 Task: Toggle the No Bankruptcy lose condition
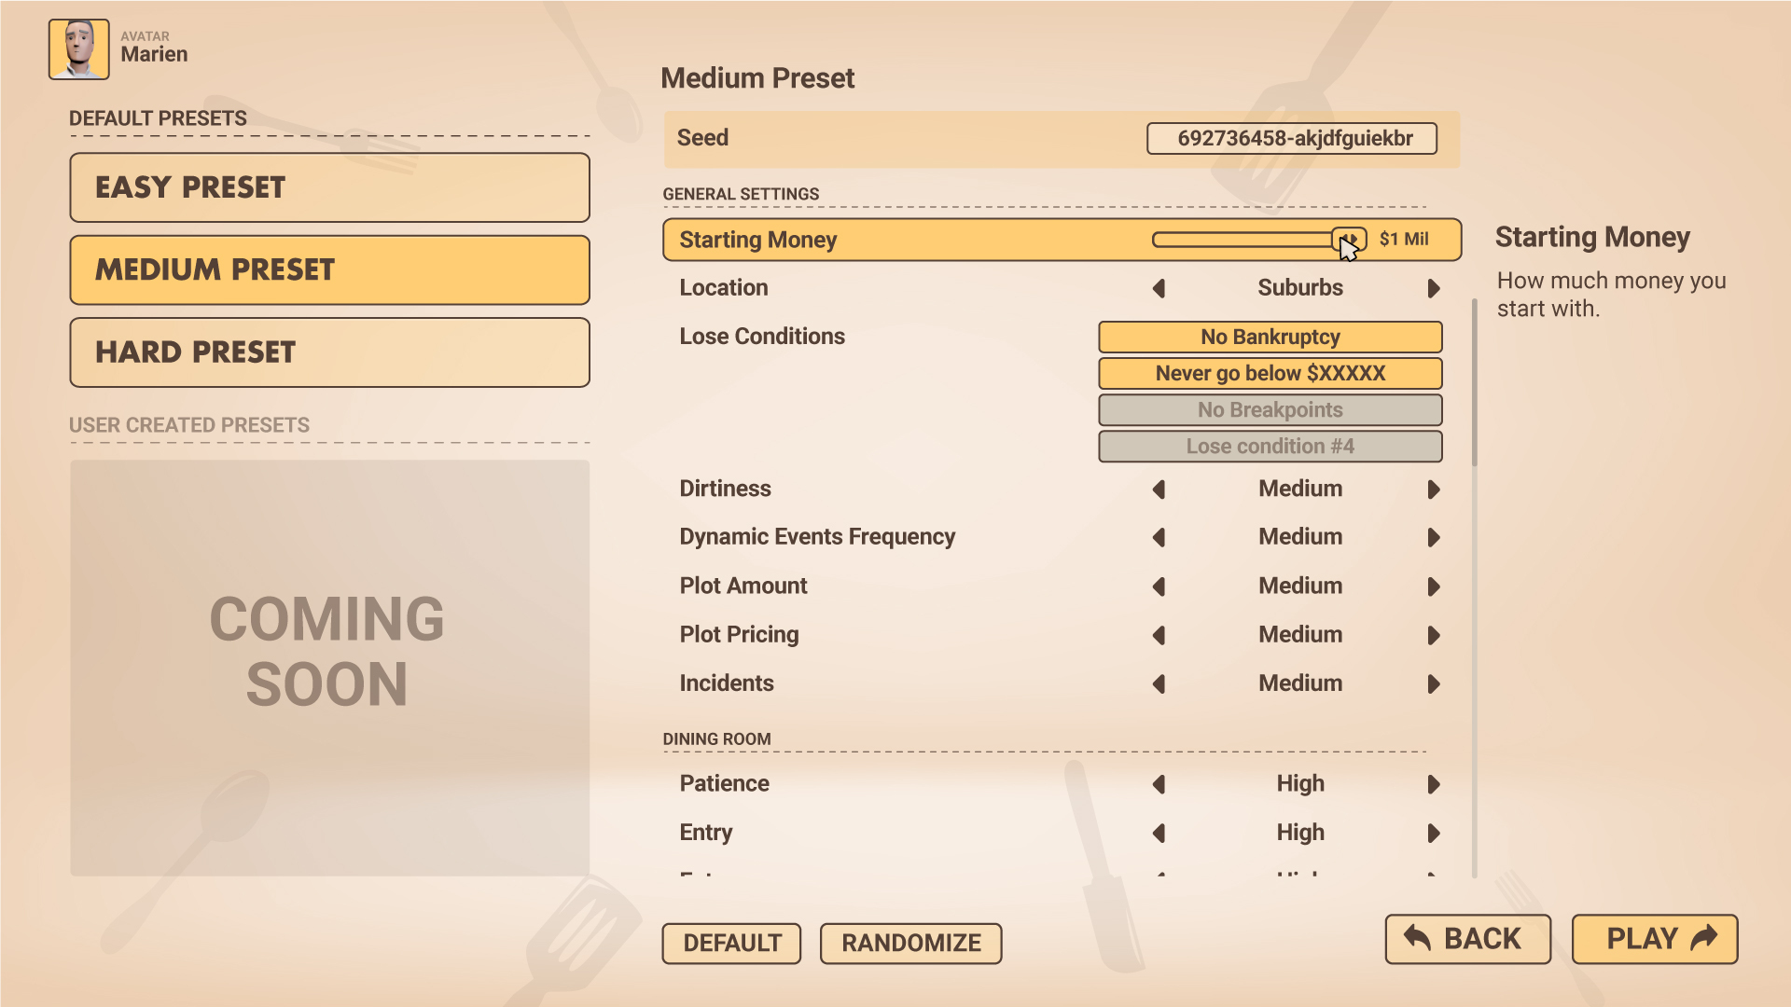click(1270, 337)
